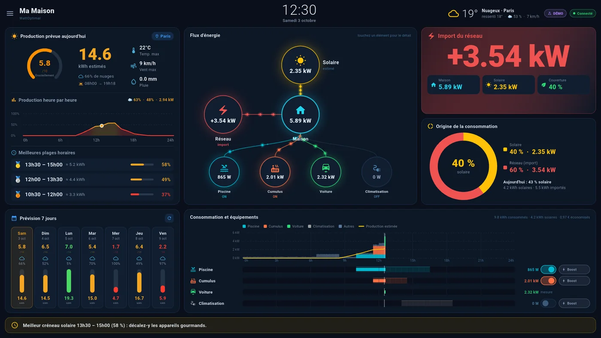The image size is (601, 338).
Task: Click the DÉMO badge in the header
Action: click(555, 13)
